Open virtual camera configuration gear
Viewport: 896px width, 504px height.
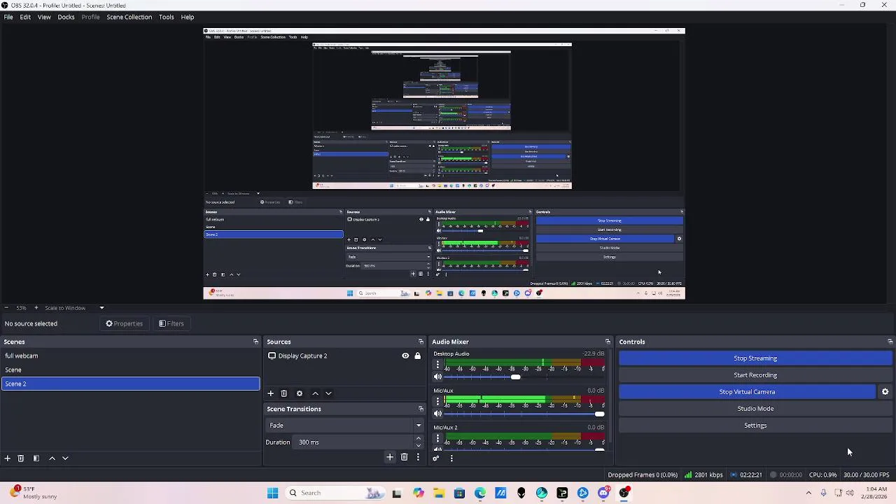885,392
